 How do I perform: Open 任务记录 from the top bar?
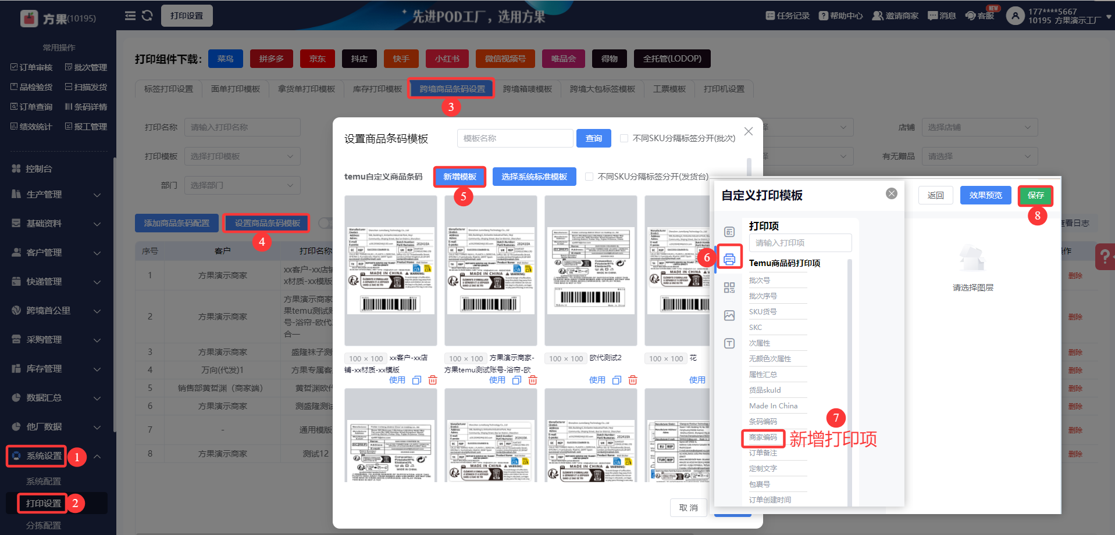click(x=788, y=16)
